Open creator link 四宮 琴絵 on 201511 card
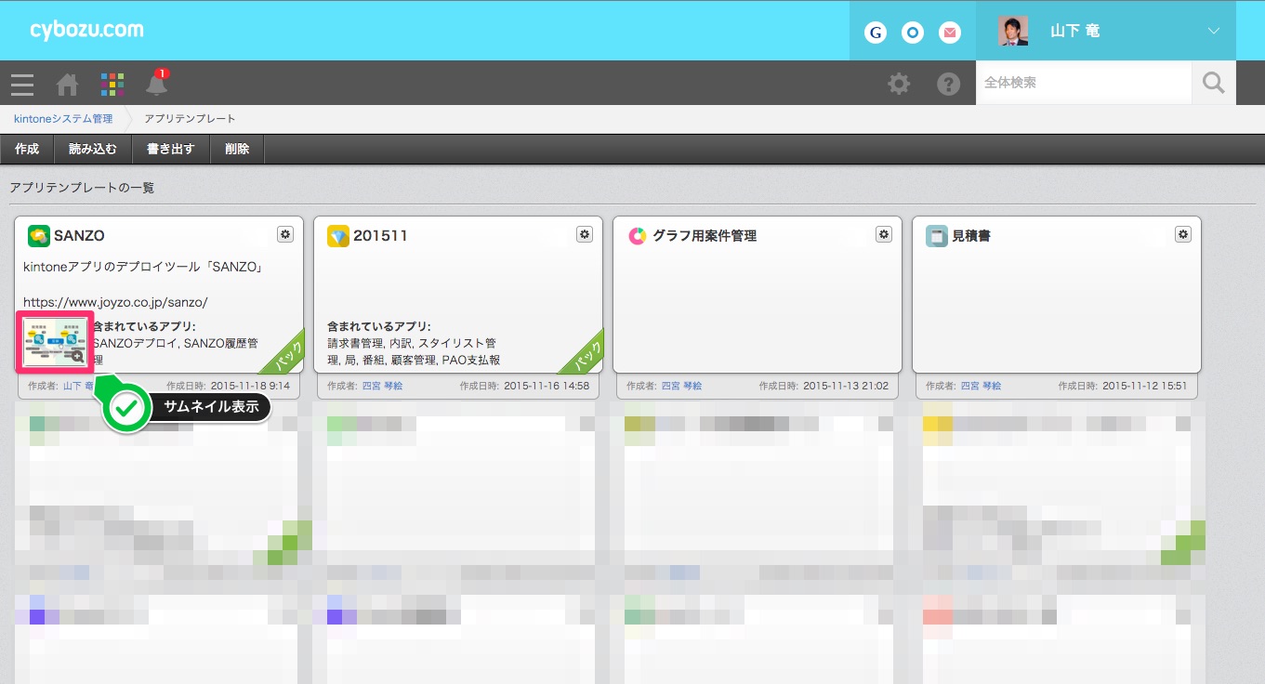The image size is (1265, 684). tap(383, 386)
